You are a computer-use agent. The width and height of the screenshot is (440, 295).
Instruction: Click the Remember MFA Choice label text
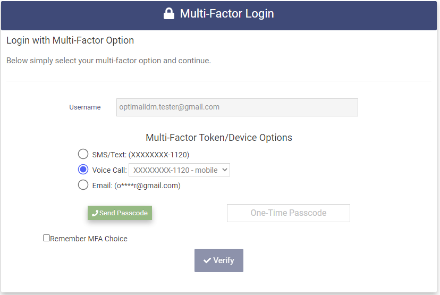point(89,239)
